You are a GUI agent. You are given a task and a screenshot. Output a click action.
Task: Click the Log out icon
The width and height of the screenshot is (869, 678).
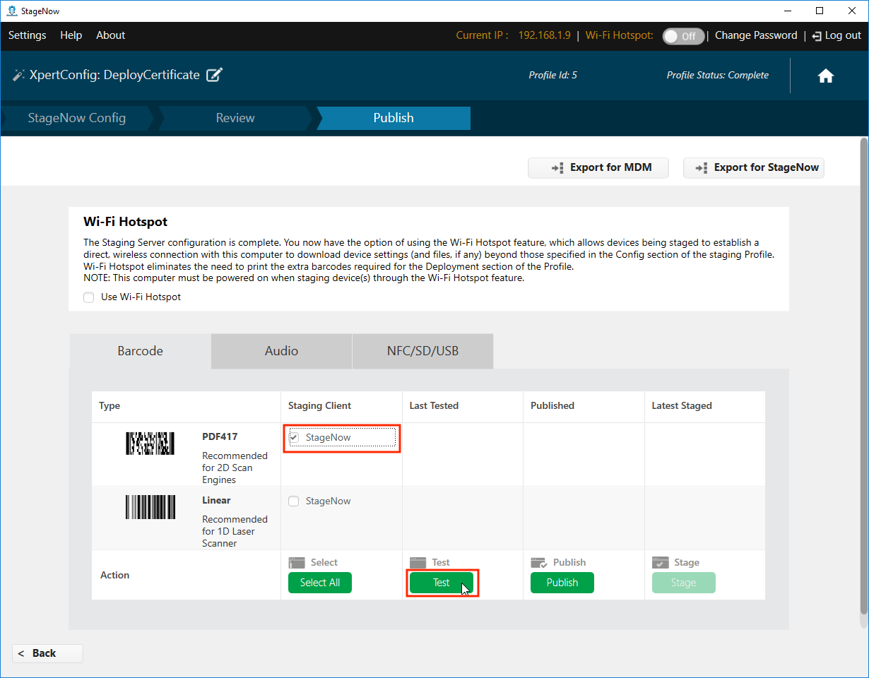(x=817, y=36)
